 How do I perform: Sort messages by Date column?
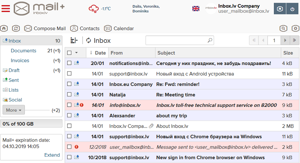pos(98,53)
